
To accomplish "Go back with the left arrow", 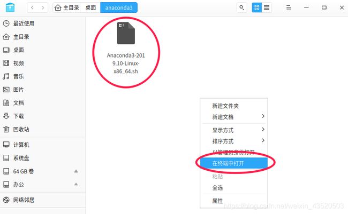I will (33, 7).
